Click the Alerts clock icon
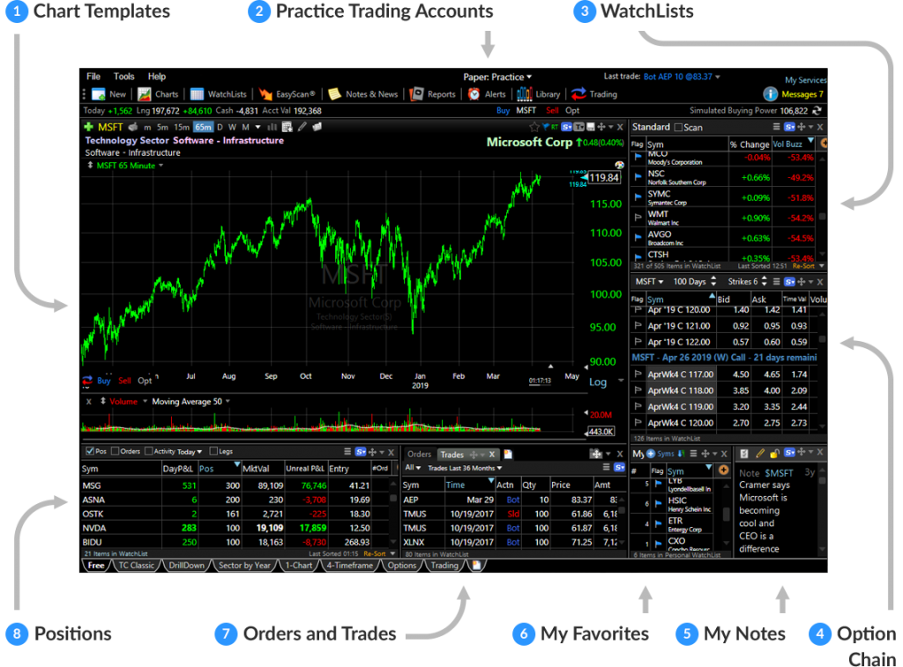This screenshot has height=667, width=903. click(474, 94)
